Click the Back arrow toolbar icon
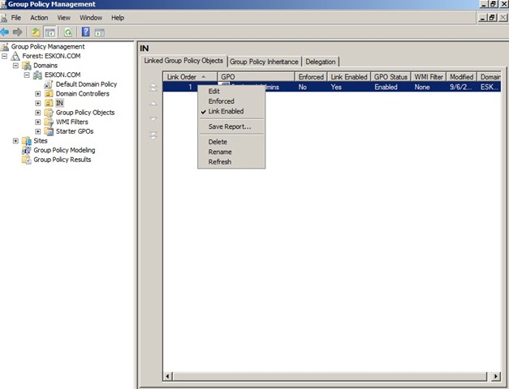 (x=5, y=32)
